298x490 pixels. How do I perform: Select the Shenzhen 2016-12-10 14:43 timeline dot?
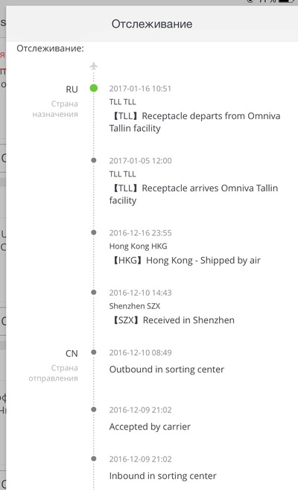(93, 293)
